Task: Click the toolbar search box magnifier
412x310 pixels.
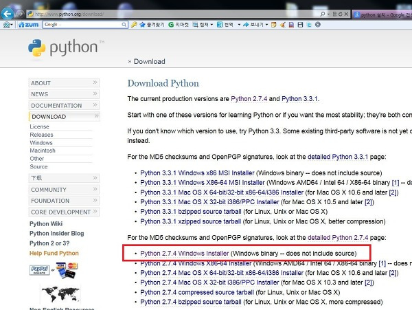Action: pyautogui.click(x=124, y=25)
